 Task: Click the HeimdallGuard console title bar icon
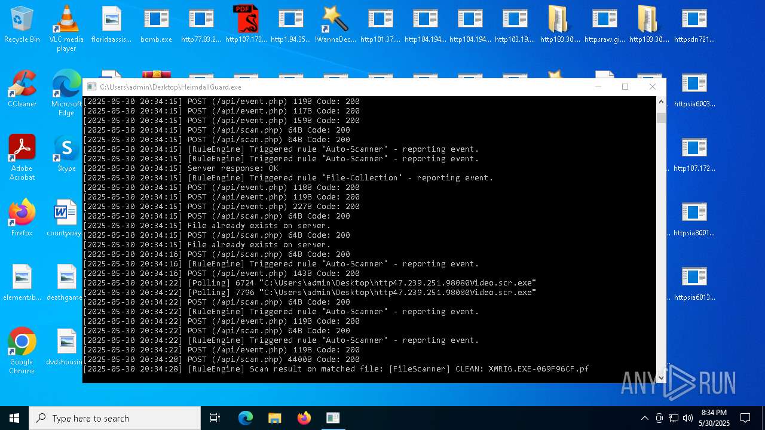click(91, 87)
